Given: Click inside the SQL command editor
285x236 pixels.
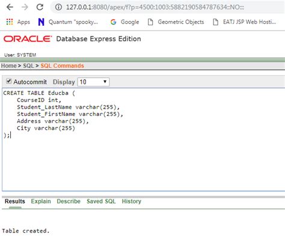Looking at the screenshot, I should [x=144, y=139].
